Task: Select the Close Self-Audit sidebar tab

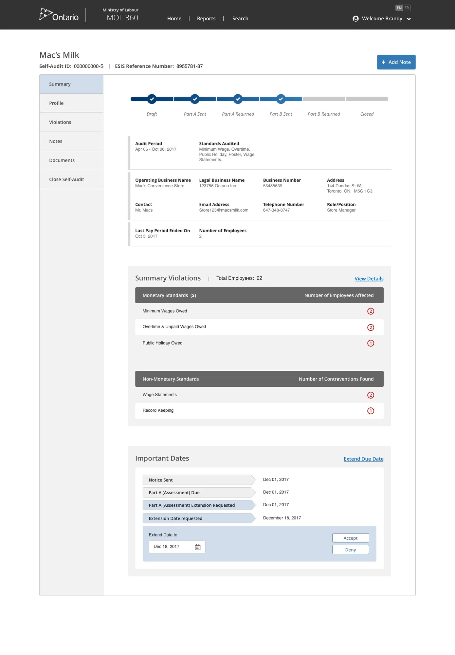Action: coord(71,179)
